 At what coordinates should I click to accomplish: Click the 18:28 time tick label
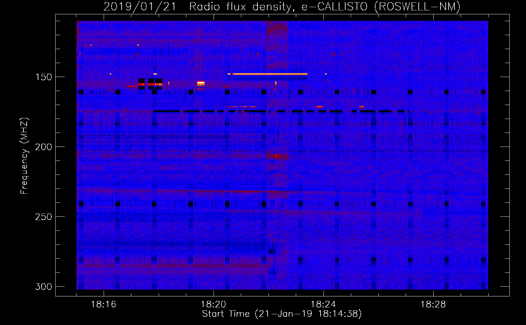[x=433, y=305]
